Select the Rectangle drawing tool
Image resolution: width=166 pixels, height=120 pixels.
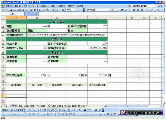tap(37, 110)
